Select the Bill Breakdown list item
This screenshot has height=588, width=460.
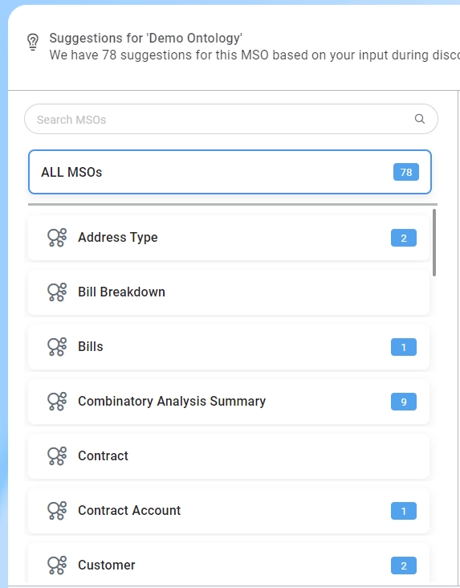(229, 292)
